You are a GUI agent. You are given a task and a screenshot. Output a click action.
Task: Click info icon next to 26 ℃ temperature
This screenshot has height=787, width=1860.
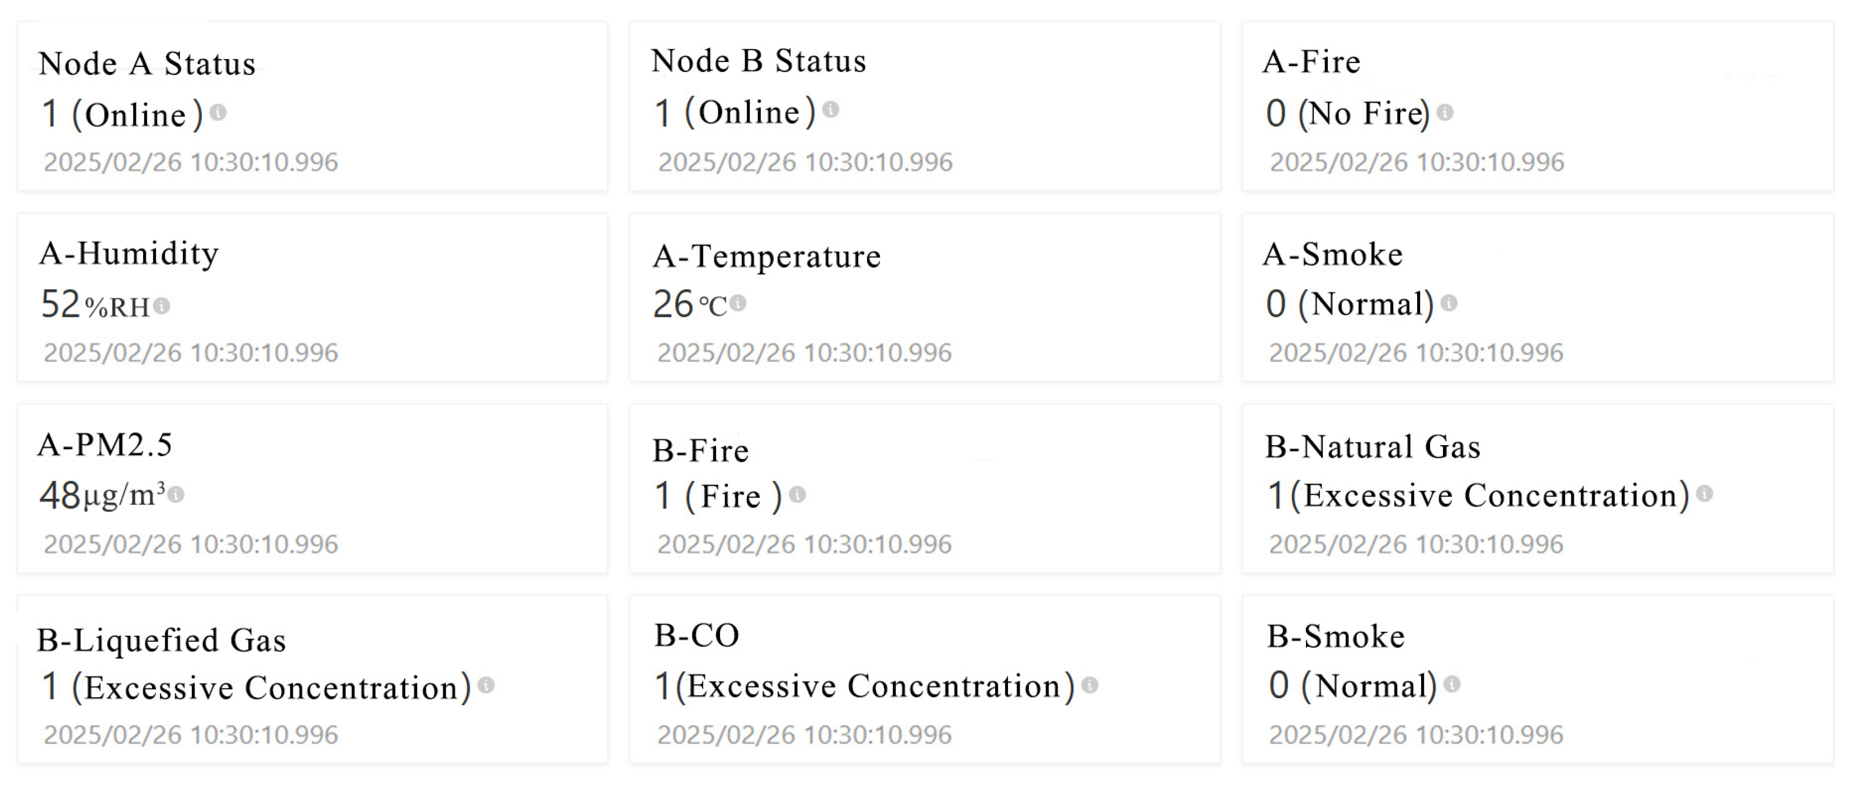pyautogui.click(x=738, y=304)
